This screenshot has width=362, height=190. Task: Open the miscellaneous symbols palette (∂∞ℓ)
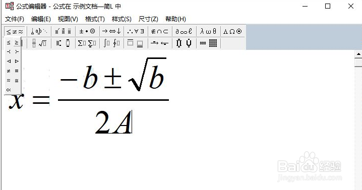(184, 31)
